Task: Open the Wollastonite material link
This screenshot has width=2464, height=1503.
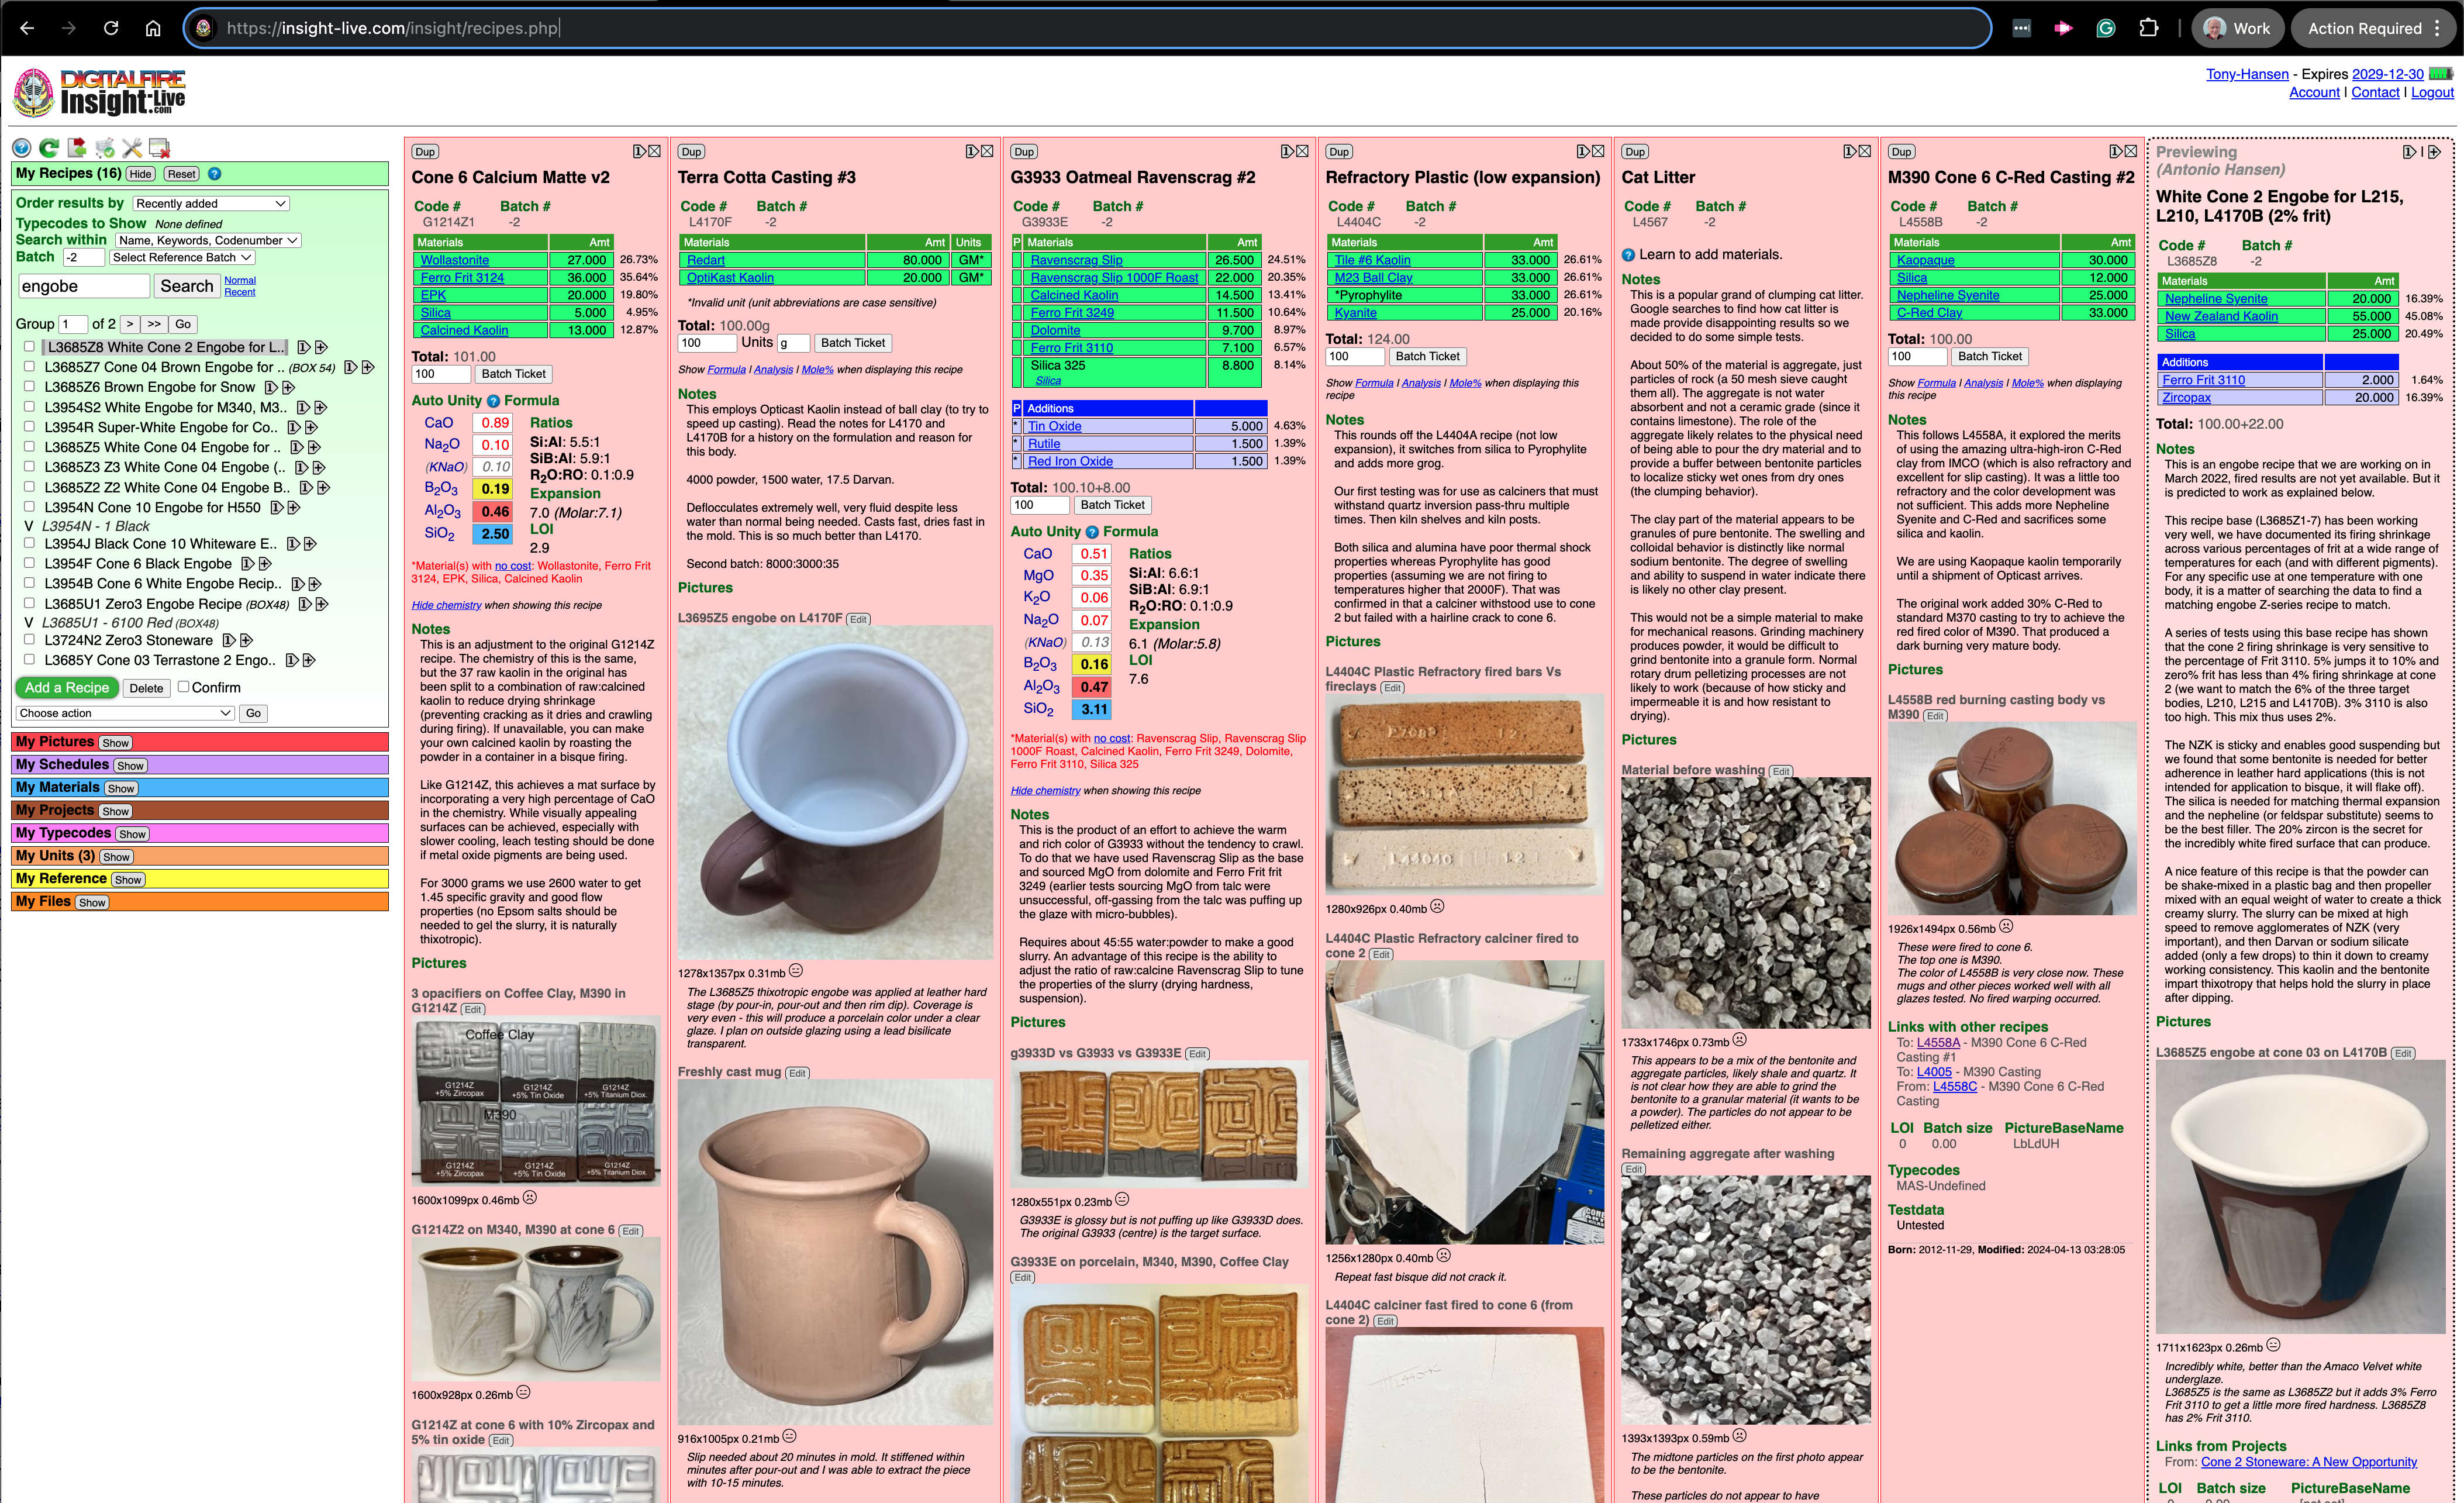Action: (454, 260)
